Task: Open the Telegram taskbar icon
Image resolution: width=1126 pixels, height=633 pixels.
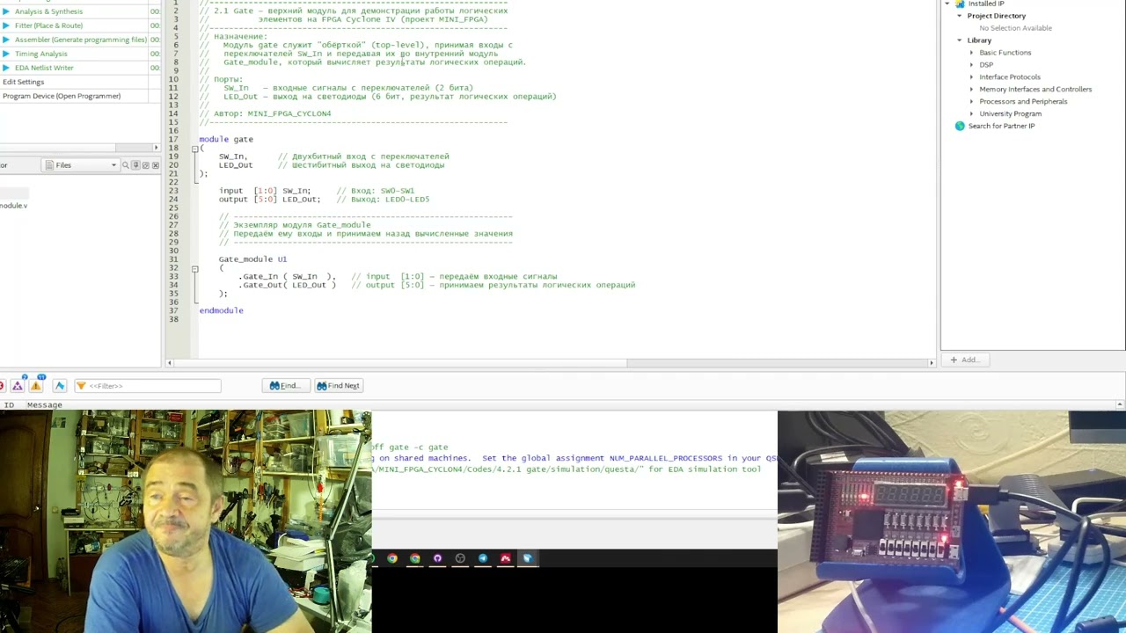Action: 483,558
